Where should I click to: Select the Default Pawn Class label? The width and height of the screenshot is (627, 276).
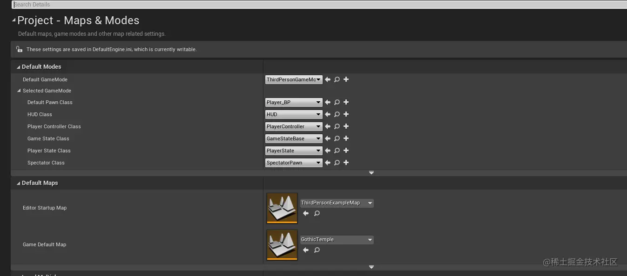point(50,102)
